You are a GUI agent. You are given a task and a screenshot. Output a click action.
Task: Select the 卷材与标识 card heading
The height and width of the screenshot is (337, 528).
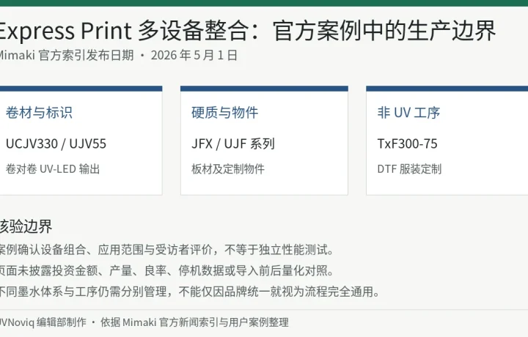39,112
